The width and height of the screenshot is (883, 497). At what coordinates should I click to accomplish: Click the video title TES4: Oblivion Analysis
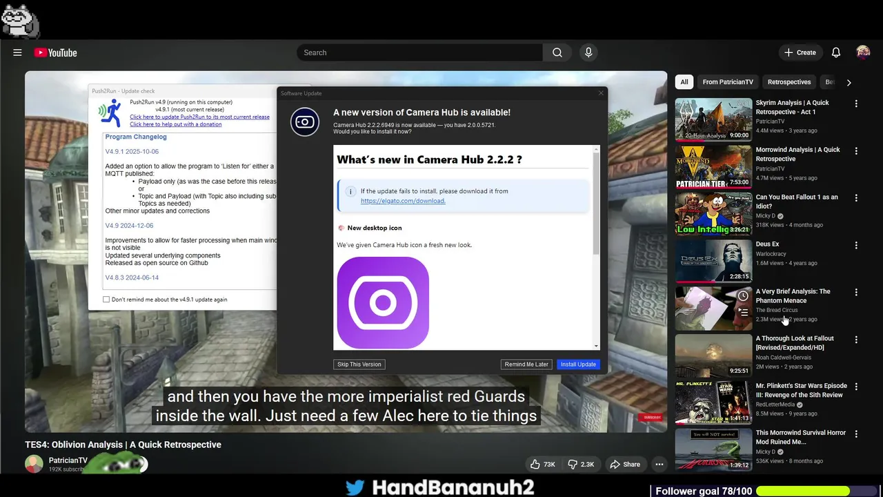point(123,445)
